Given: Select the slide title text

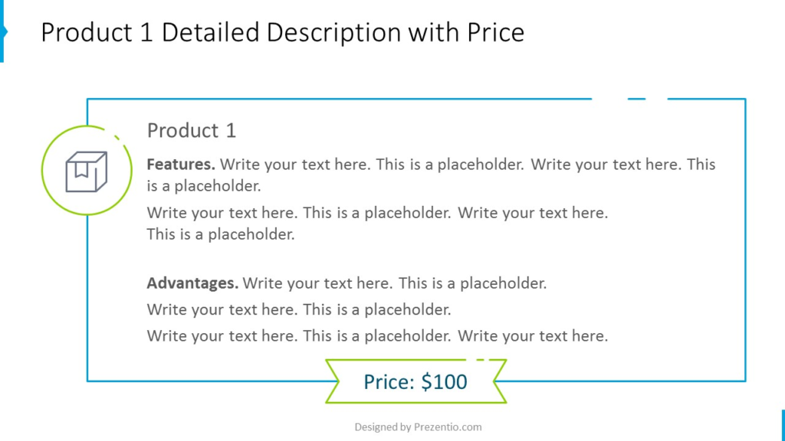Looking at the screenshot, I should [x=282, y=32].
